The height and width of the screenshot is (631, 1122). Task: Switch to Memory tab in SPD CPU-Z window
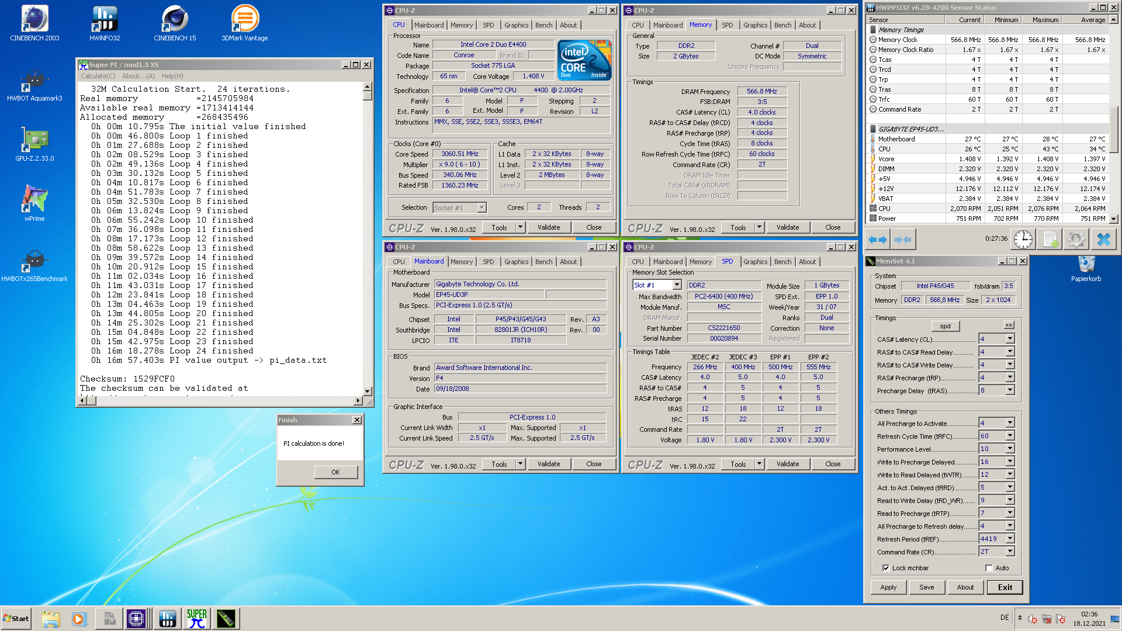[x=700, y=262]
